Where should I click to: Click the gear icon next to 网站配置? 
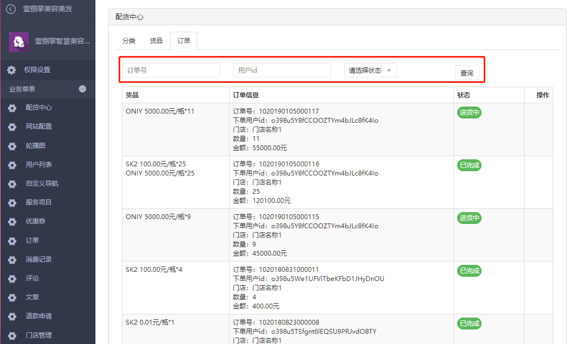[x=12, y=127]
